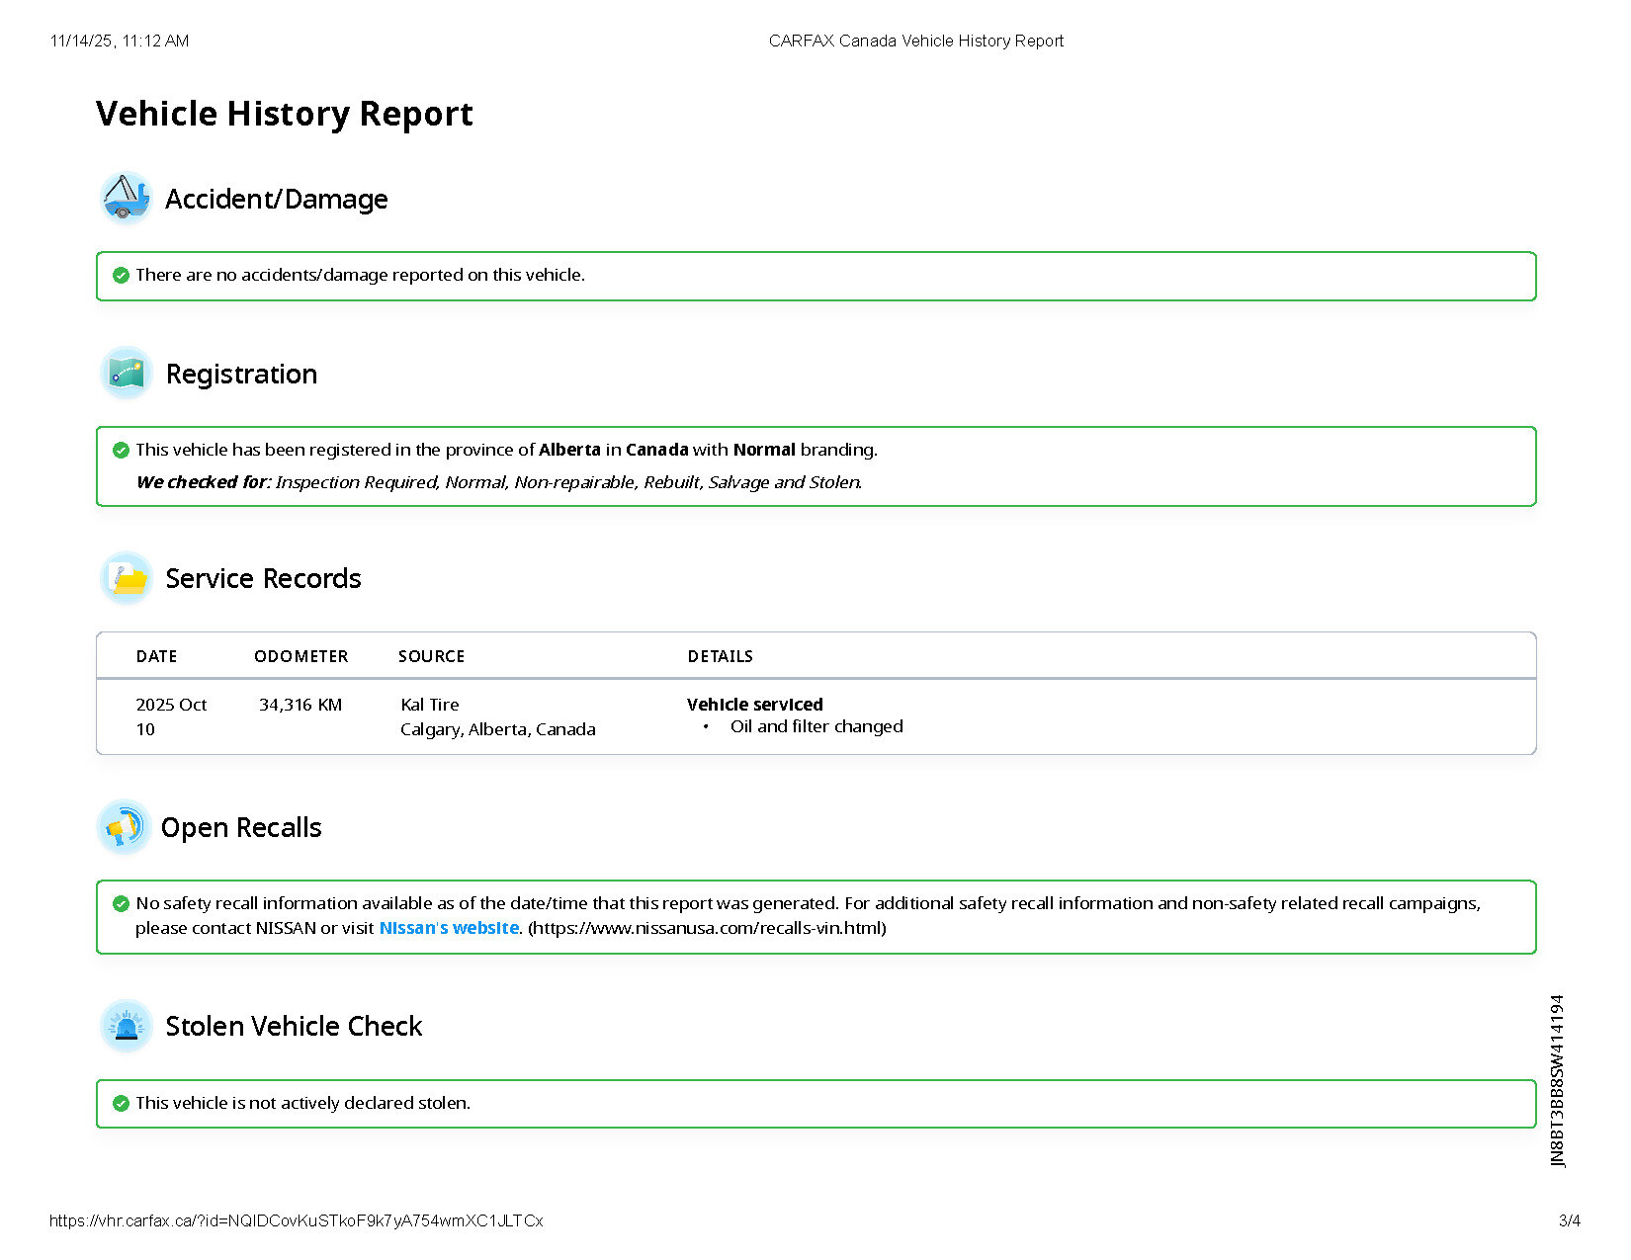Click the Stolen Vehicle Check siren icon
Image resolution: width=1631 pixels, height=1260 pixels.
[x=127, y=1026]
